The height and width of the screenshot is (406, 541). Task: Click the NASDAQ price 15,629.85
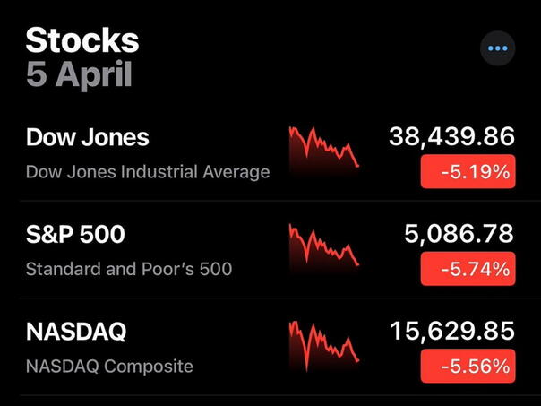tap(452, 332)
